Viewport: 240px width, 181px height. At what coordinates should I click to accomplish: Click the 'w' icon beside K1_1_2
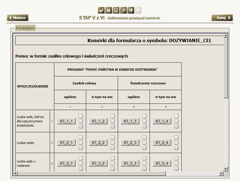point(113,116)
